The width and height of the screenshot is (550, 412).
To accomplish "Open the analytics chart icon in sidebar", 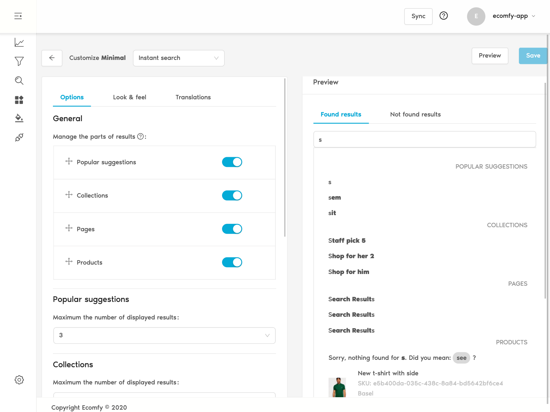I will (19, 42).
